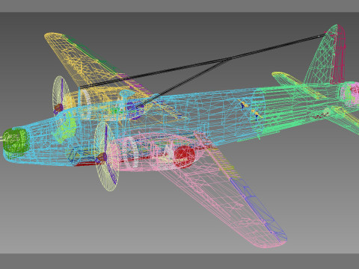Click the front propeller disc on pink wing
The width and height of the screenshot is (359, 269).
[x=107, y=156]
